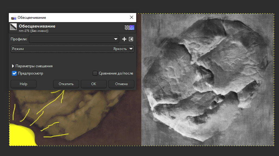Click the Отмена cancel button
279x156 pixels.
point(121,84)
